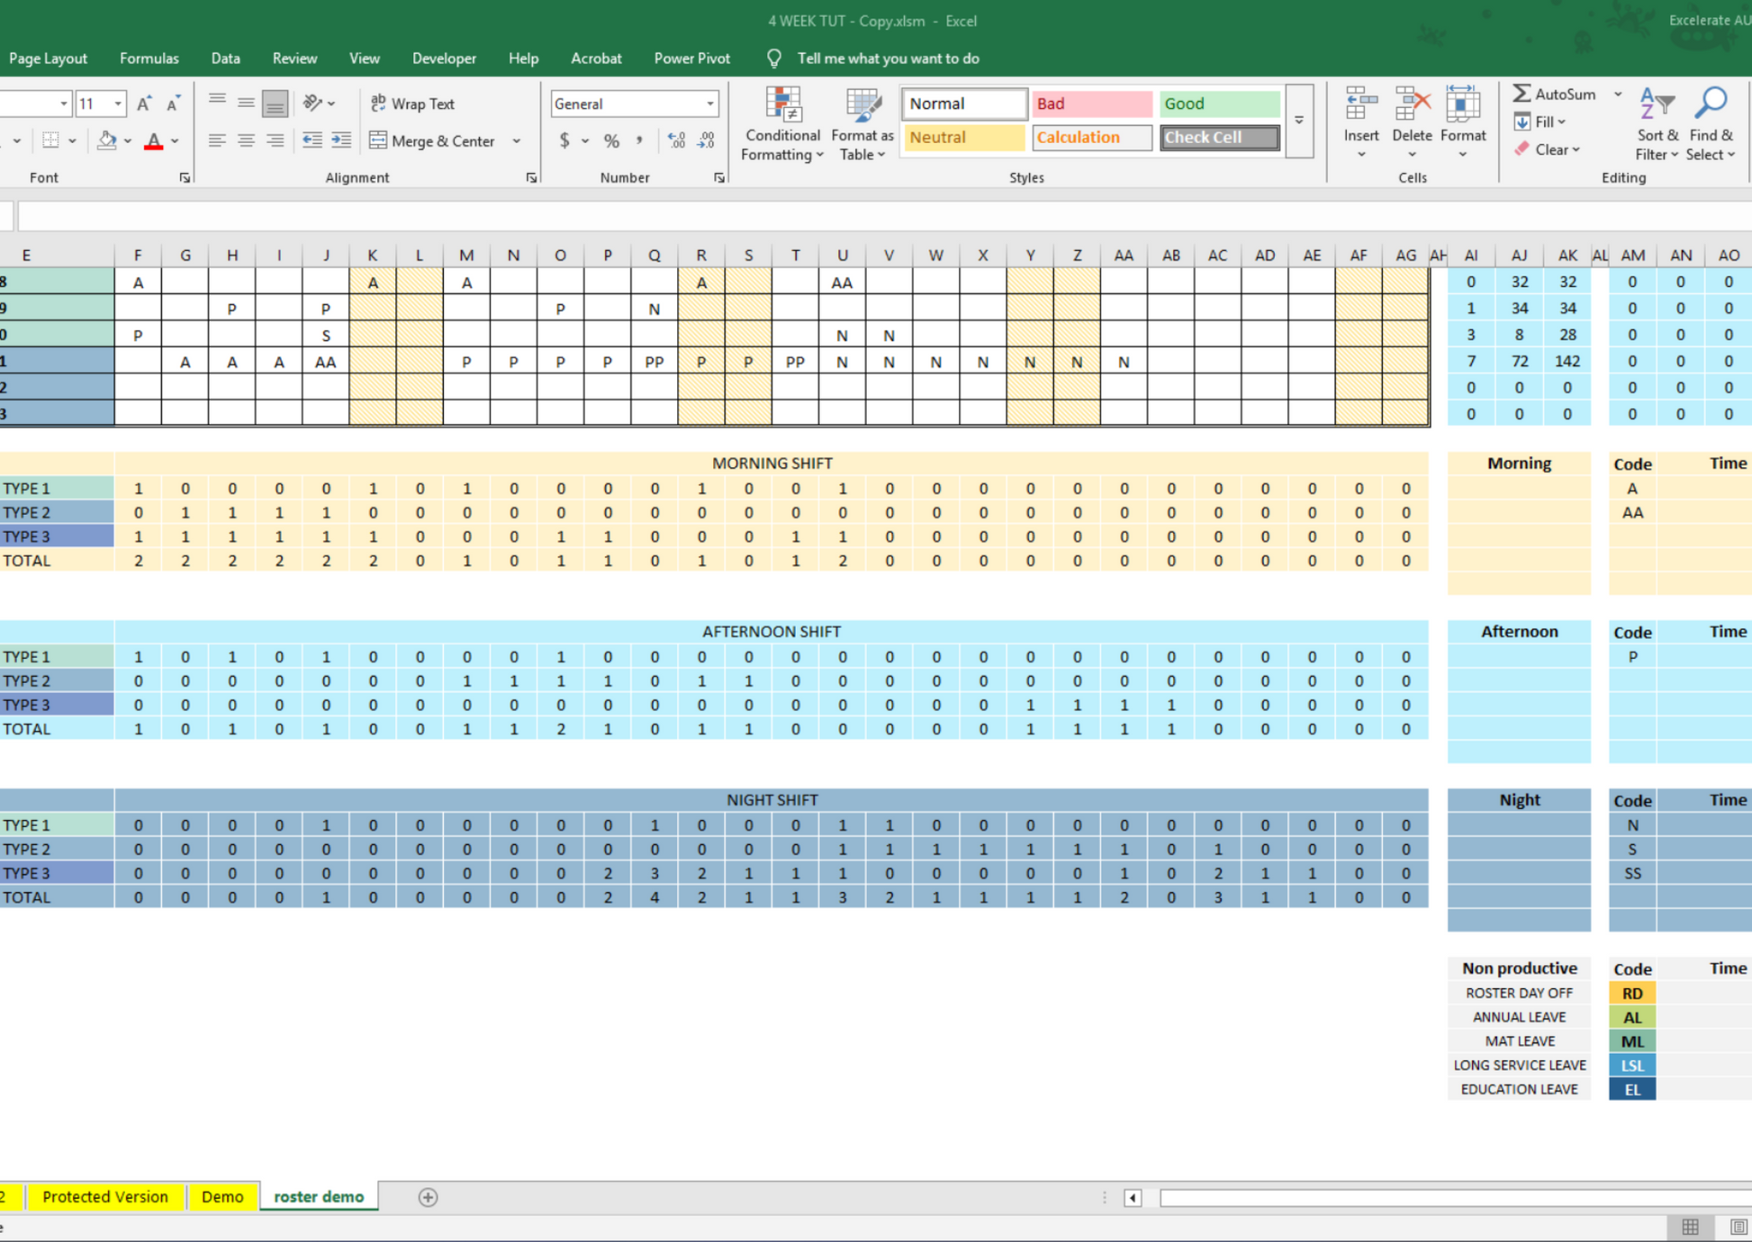Add a new sheet with plus button

(x=428, y=1197)
